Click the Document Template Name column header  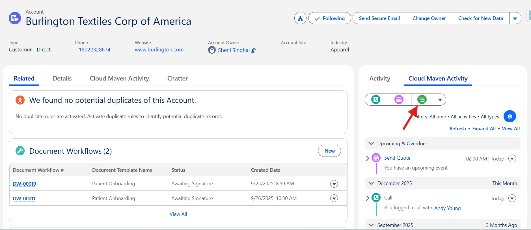coord(122,170)
